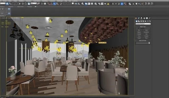Select the Helpers category icon
This screenshot has height=98, width=169.
click(145, 21)
